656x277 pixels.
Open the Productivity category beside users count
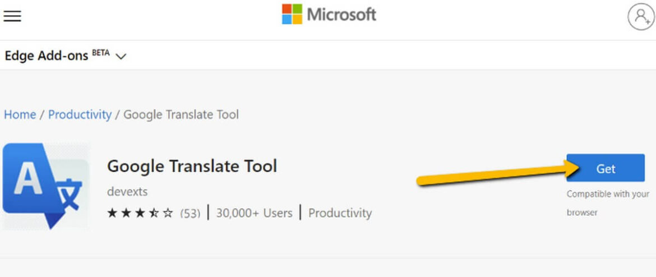(x=340, y=213)
